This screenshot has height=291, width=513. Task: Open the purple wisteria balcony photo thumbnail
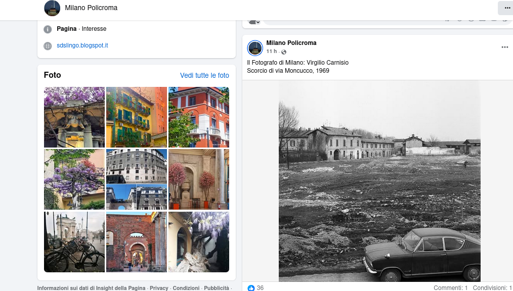[x=74, y=117]
